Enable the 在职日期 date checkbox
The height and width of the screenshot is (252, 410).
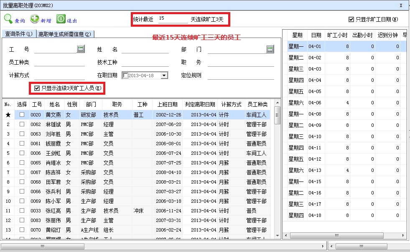(125, 76)
